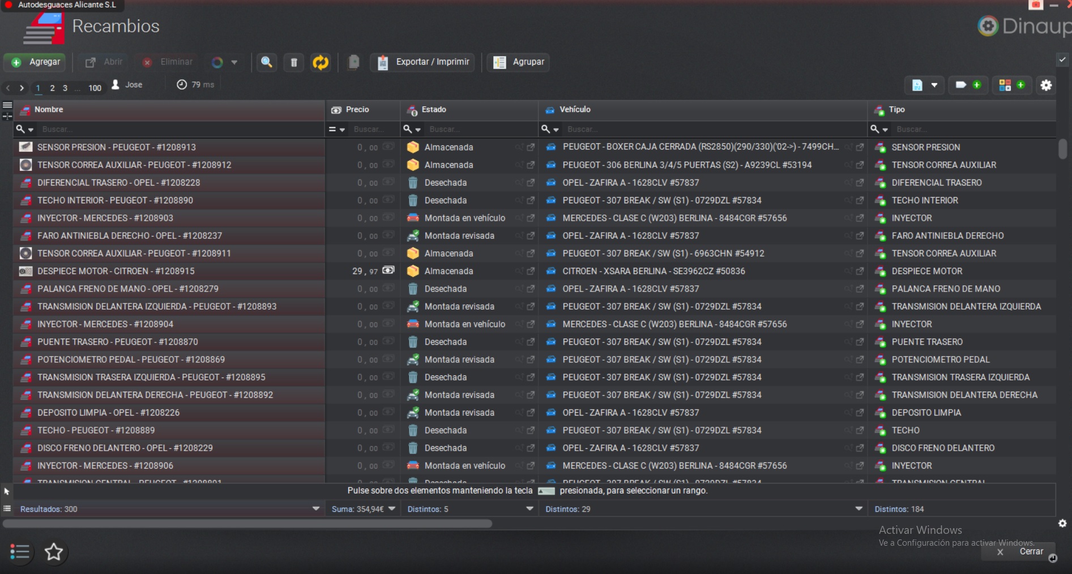Toggle the row menu lines icon beside Nombre
Screen dimensions: 1072x574
tap(7, 105)
